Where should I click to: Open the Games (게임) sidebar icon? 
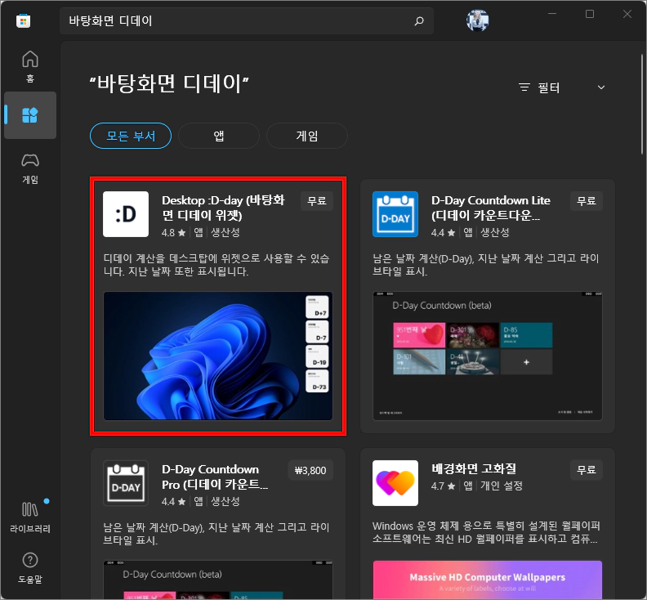click(x=30, y=168)
